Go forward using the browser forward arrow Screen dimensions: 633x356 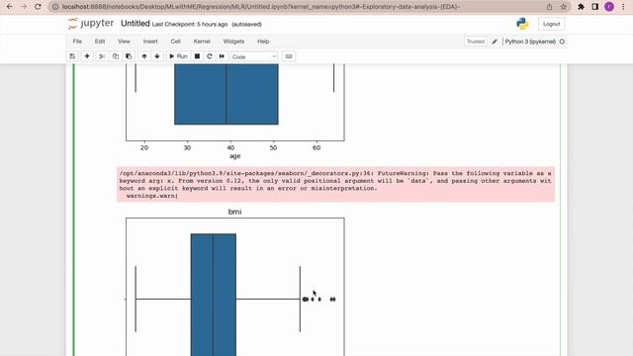point(24,7)
